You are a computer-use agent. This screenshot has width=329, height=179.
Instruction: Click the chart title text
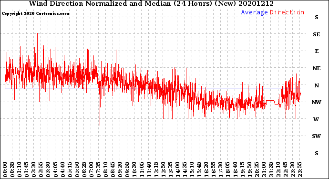(x=151, y=3)
